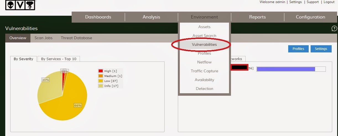Expand the Reports menu
This screenshot has height=136, width=338.
(257, 17)
